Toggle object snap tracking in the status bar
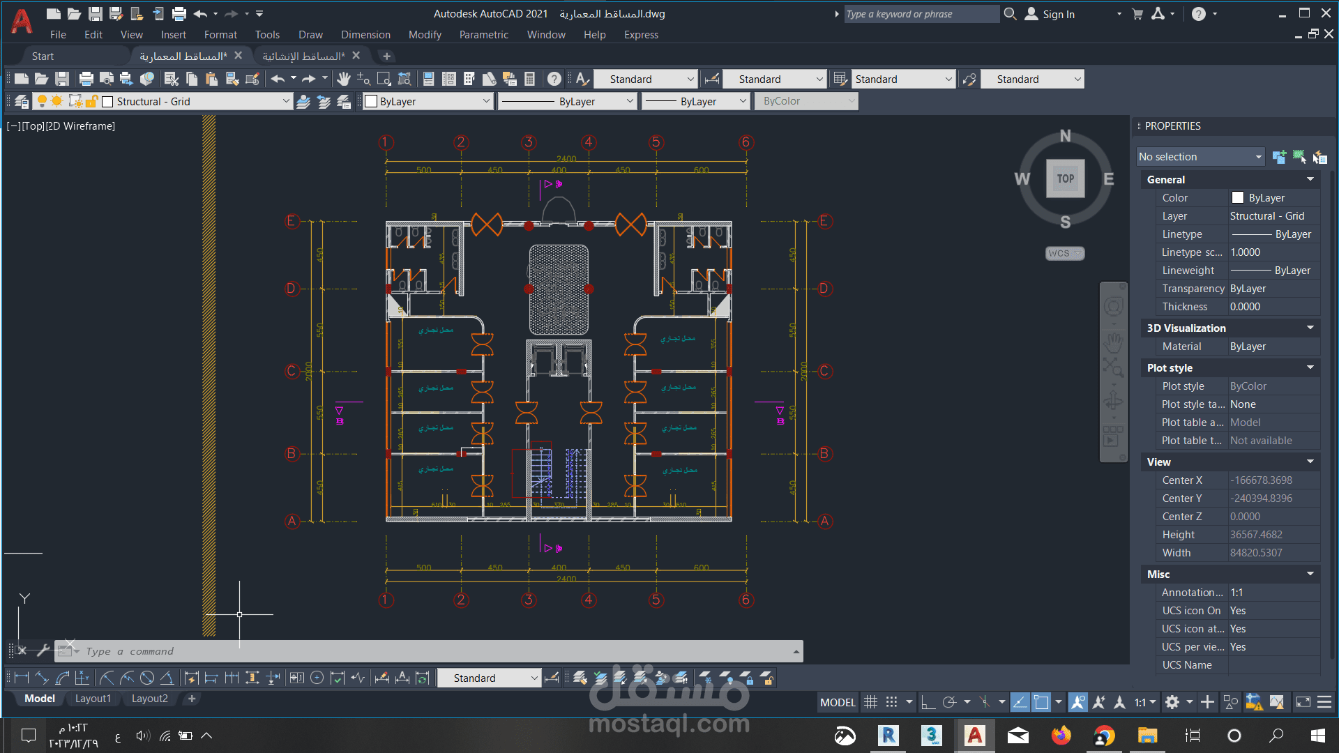The height and width of the screenshot is (753, 1339). click(1020, 702)
